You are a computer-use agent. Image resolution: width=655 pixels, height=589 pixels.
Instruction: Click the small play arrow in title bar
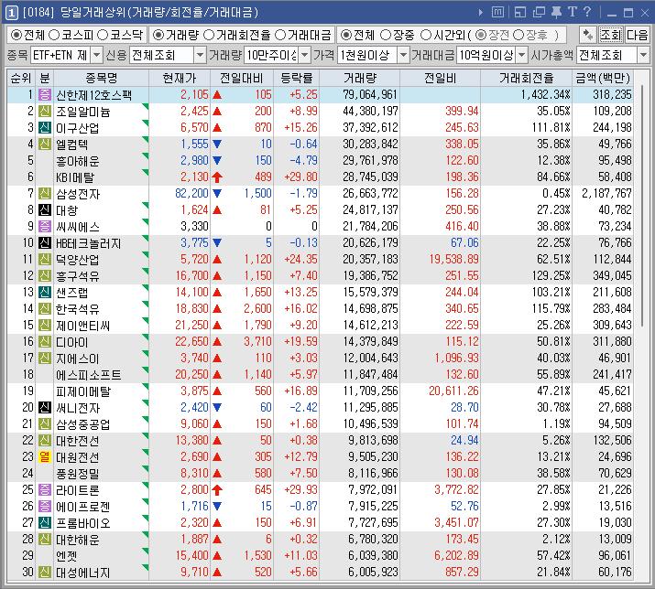(481, 13)
